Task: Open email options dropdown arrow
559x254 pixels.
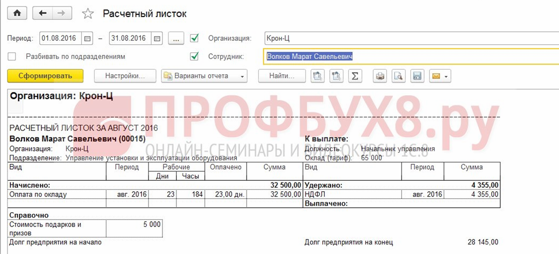Action: pos(446,76)
